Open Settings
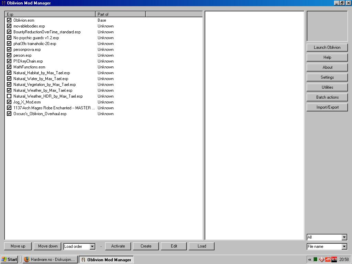This screenshot has height=264, width=352. point(327,77)
